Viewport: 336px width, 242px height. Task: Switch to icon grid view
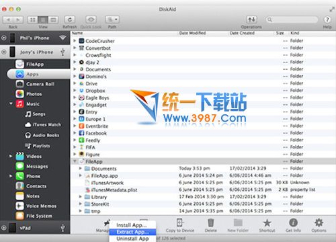(32, 19)
